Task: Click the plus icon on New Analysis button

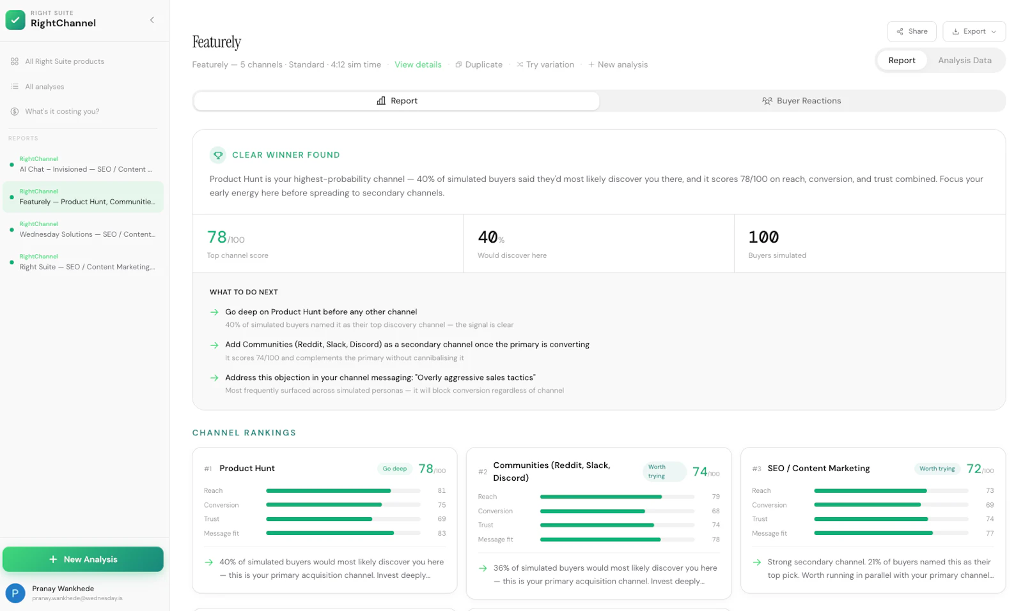Action: tap(53, 559)
